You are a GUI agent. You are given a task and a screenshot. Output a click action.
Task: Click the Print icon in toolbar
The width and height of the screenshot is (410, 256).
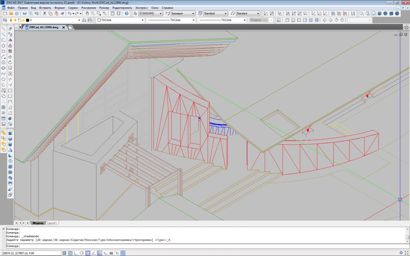point(25,13)
